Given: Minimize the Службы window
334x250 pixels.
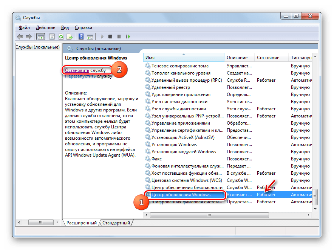Looking at the screenshot, I should pos(286,16).
